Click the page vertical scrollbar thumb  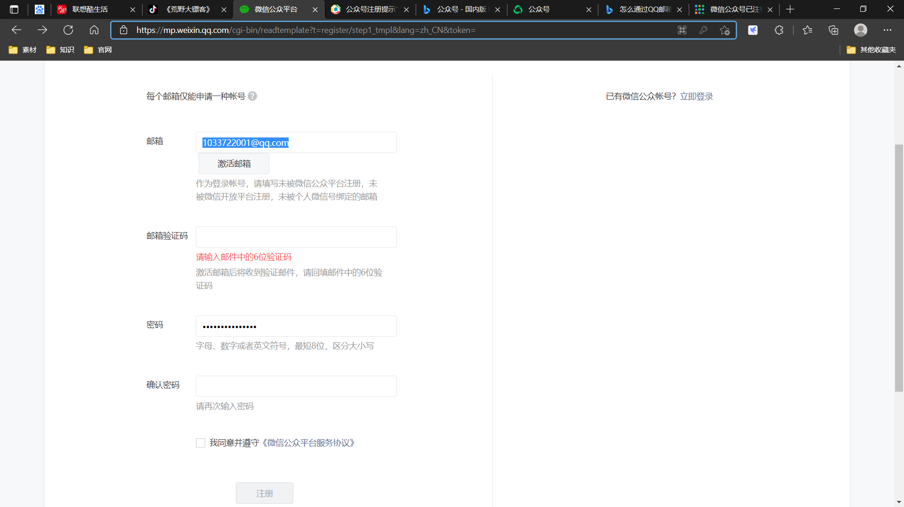tap(899, 268)
